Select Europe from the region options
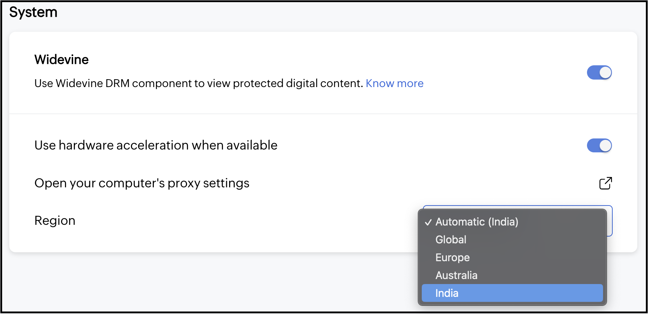Image resolution: width=648 pixels, height=314 pixels. coord(452,258)
